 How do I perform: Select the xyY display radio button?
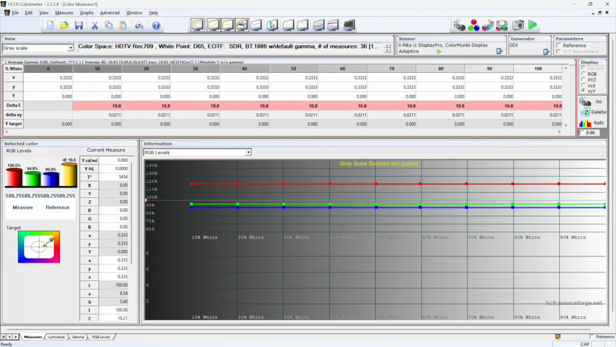584,91
